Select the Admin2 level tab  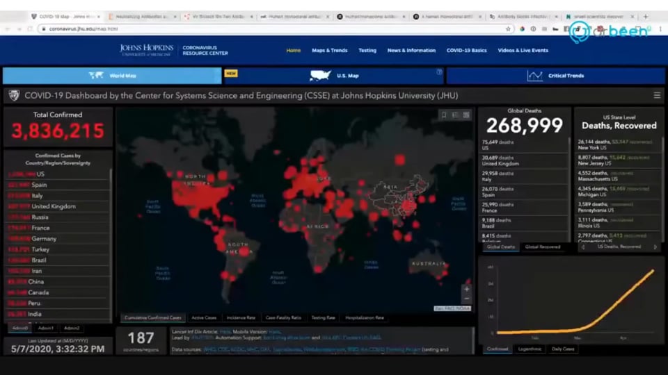click(72, 328)
